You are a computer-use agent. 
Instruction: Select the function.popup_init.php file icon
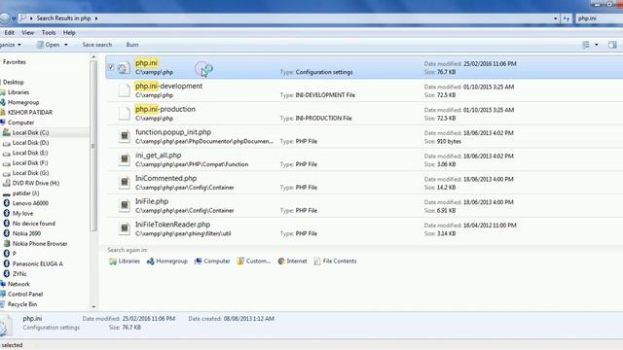coord(124,136)
